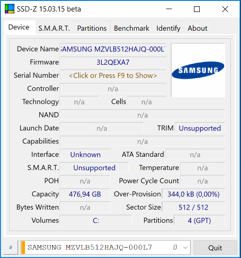This screenshot has width=241, height=258.
Task: Click the S.M.A.R.T. Unsupported value
Action: point(94,168)
